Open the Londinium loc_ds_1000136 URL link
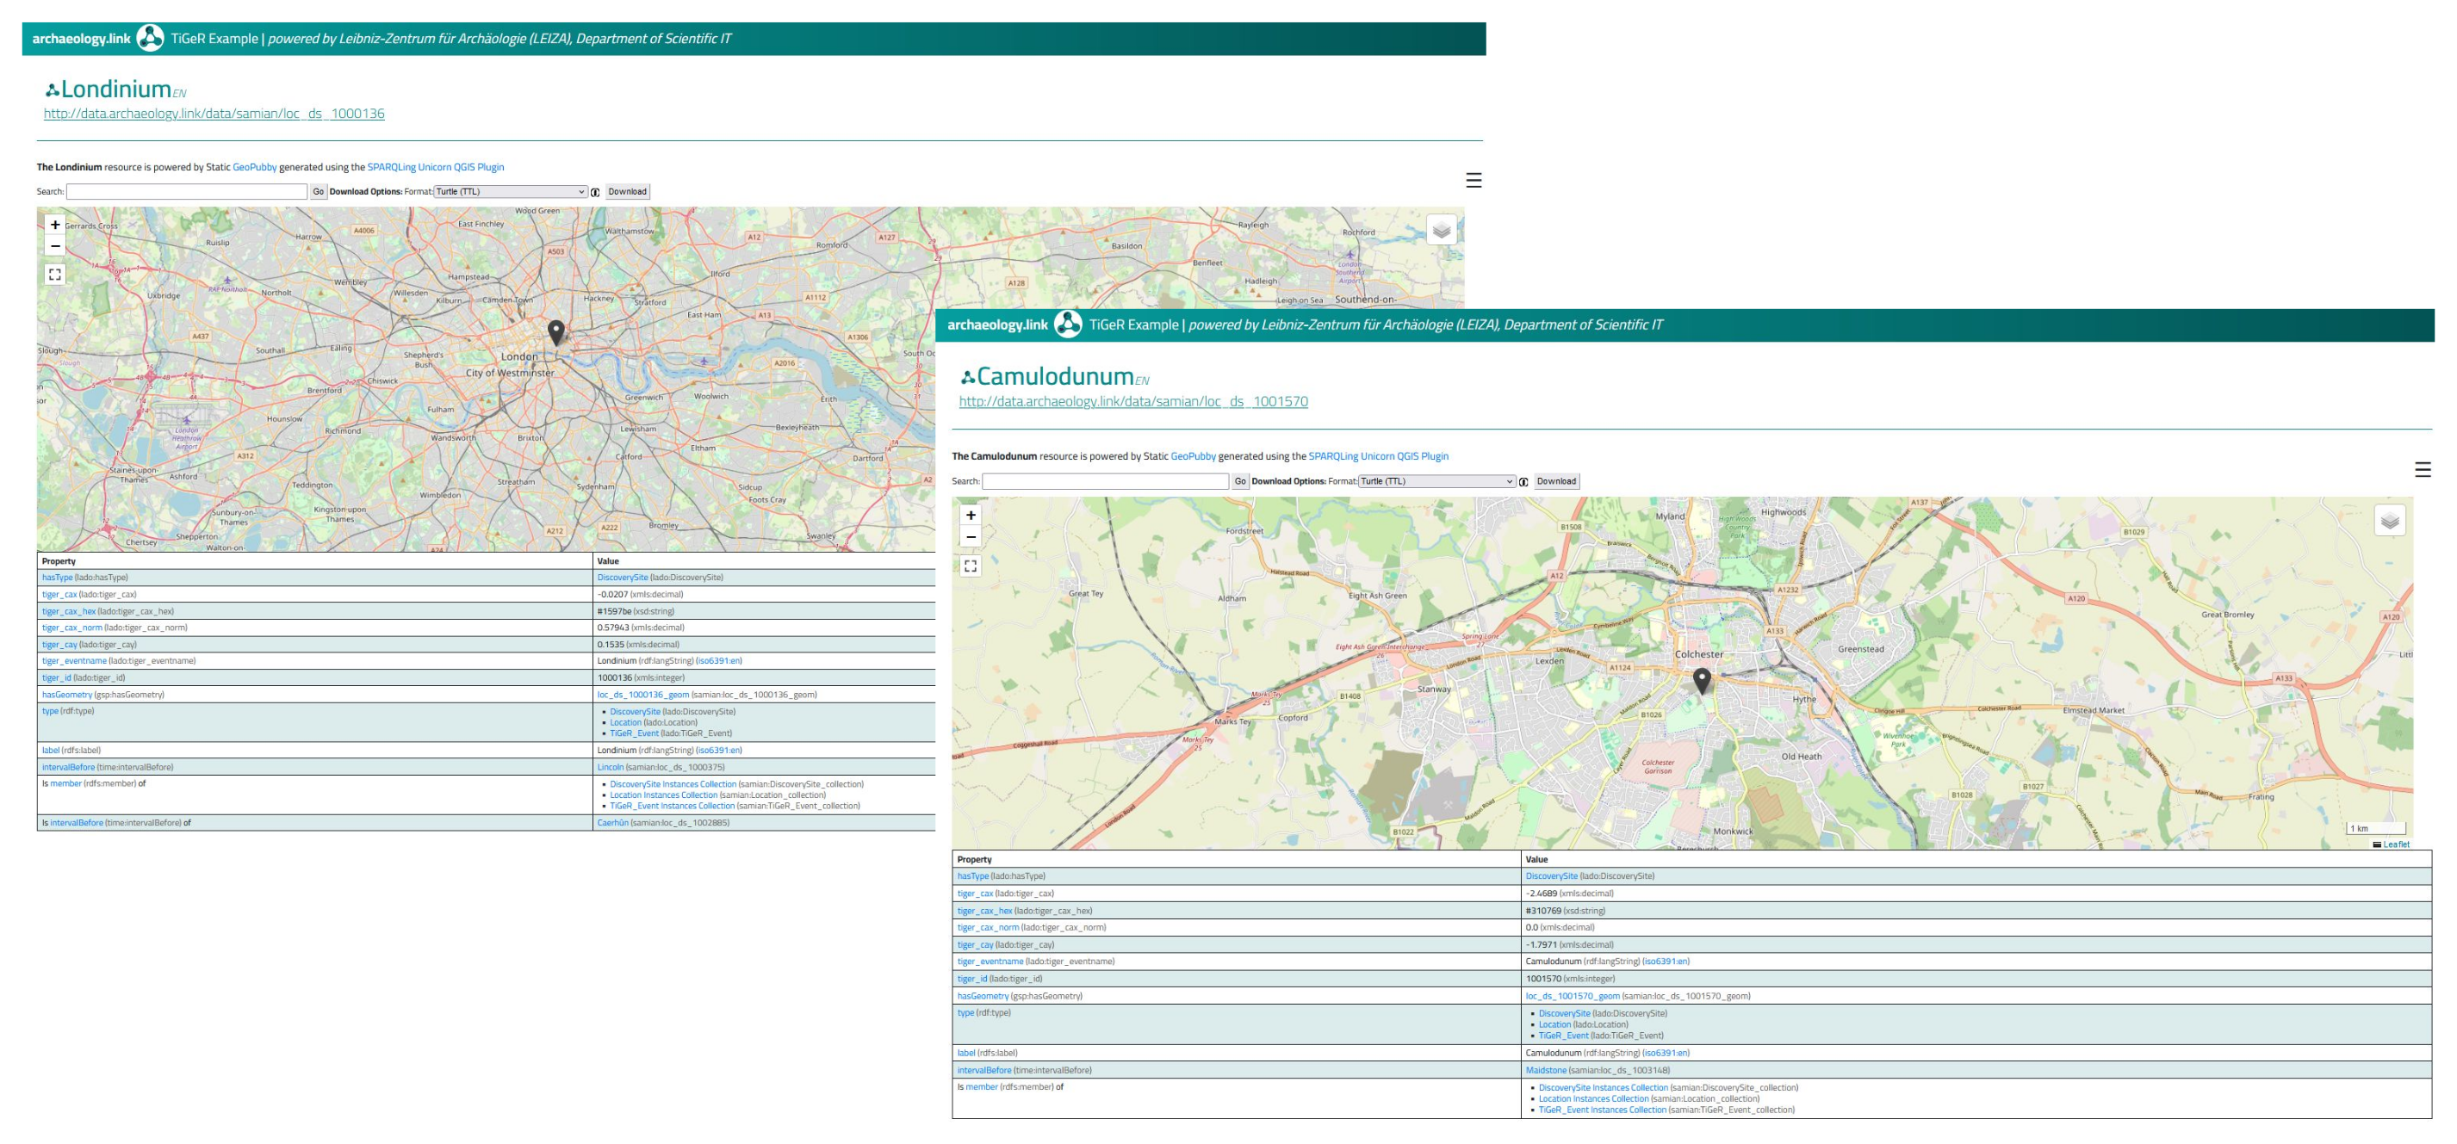Image resolution: width=2457 pixels, height=1144 pixels. pyautogui.click(x=214, y=114)
